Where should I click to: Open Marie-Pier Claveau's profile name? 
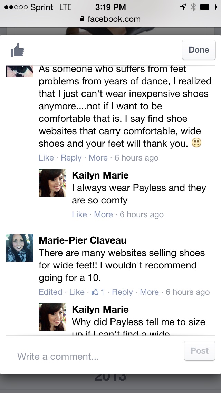(83, 240)
